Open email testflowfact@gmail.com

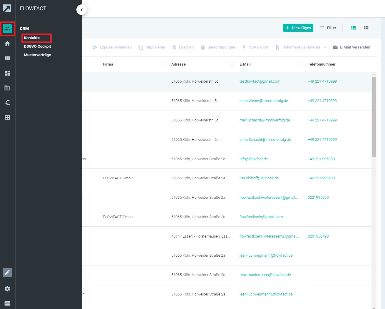(260, 81)
